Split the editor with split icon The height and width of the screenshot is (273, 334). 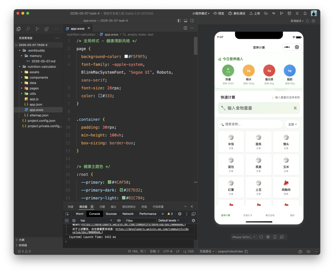(185, 28)
